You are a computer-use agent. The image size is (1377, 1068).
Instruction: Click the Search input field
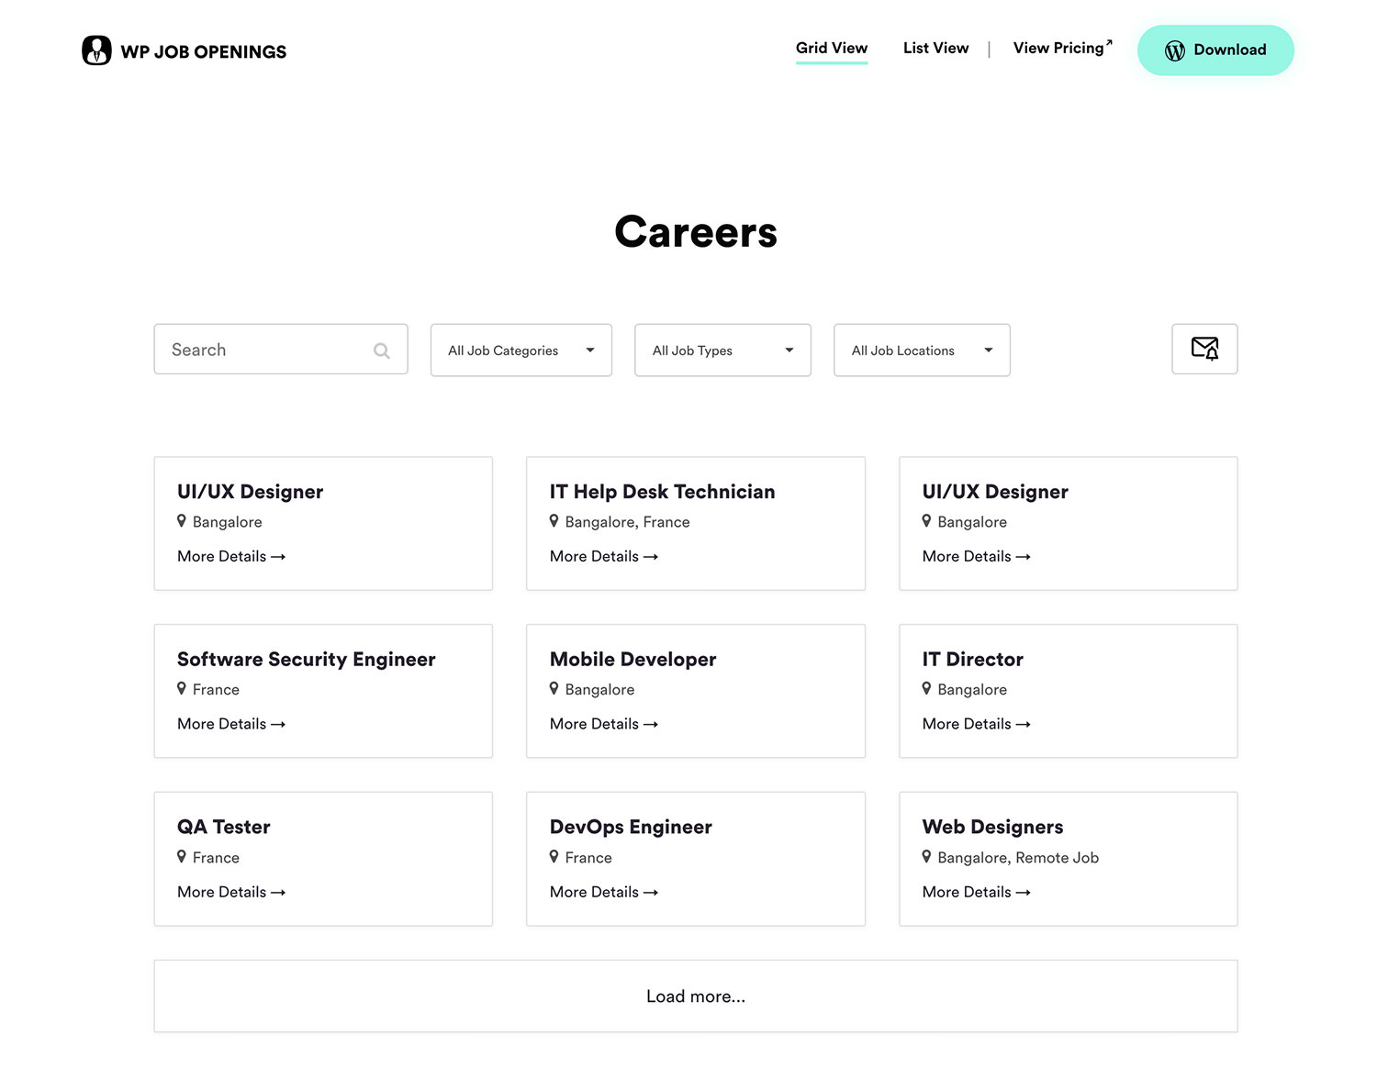(x=281, y=349)
